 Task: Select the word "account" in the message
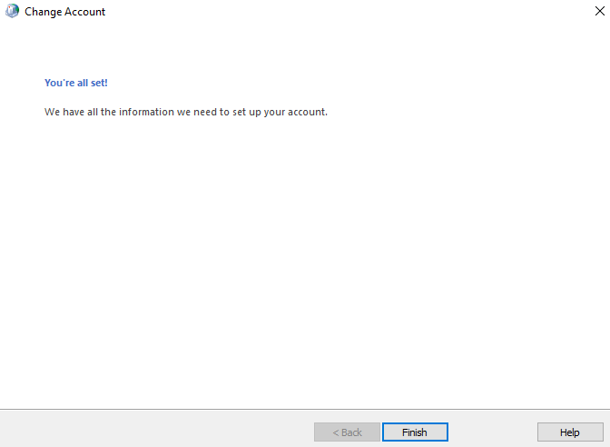(x=306, y=112)
